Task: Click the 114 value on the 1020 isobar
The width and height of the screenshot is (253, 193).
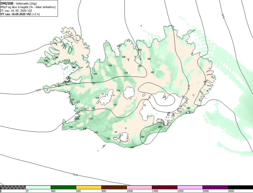Action: click(93, 83)
